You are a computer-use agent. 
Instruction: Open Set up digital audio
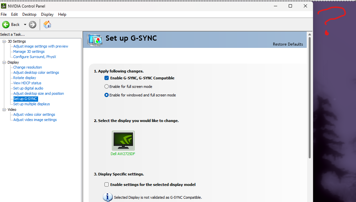click(28, 88)
